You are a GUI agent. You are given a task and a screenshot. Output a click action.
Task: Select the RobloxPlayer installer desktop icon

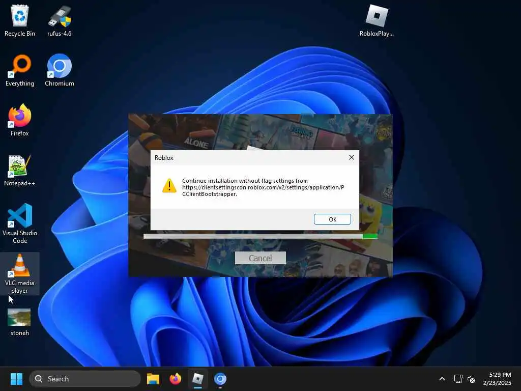377,20
